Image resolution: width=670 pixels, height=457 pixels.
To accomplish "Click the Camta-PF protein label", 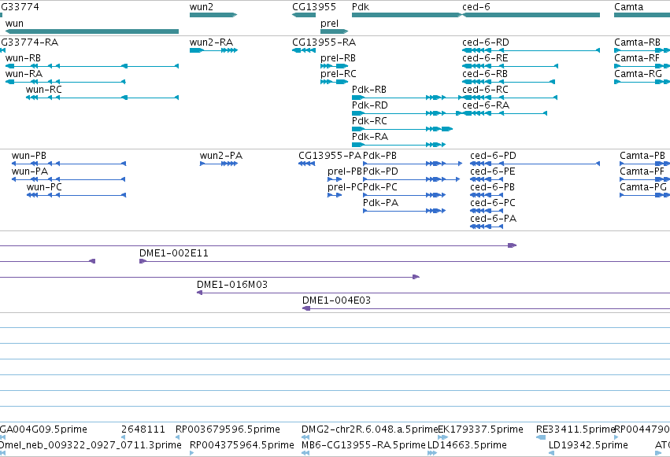I will point(642,171).
